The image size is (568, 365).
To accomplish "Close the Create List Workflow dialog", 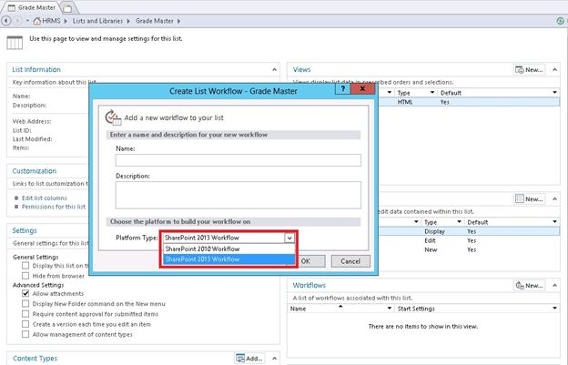I will coord(362,89).
